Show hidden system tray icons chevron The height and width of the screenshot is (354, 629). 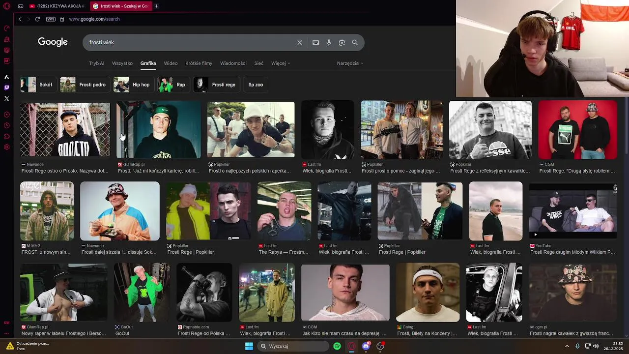point(567,346)
